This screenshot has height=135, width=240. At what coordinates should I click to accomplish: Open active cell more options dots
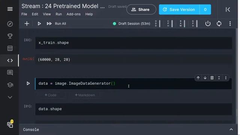226,78
